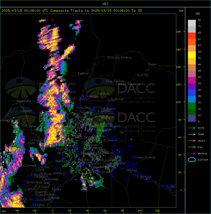Click the 'TUPUNGATO' map label
Image resolution: width=211 pixels, height=214 pixels.
point(41,177)
